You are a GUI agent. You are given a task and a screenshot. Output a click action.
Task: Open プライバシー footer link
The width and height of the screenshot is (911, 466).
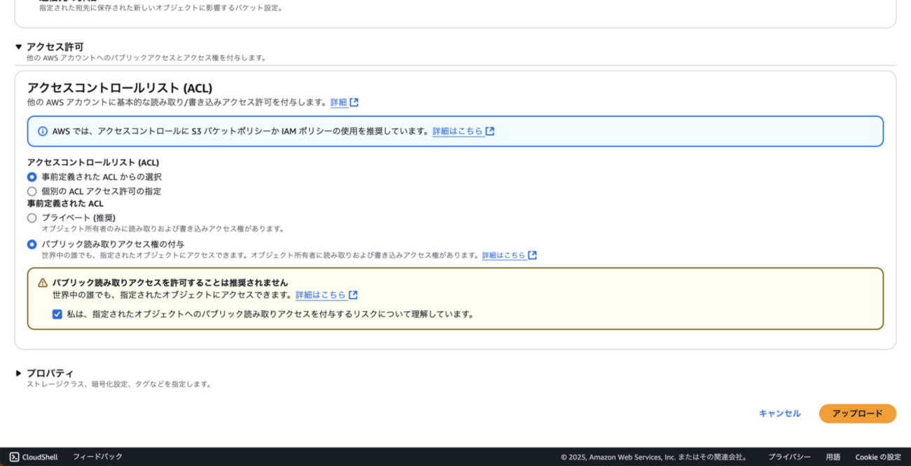click(x=789, y=457)
